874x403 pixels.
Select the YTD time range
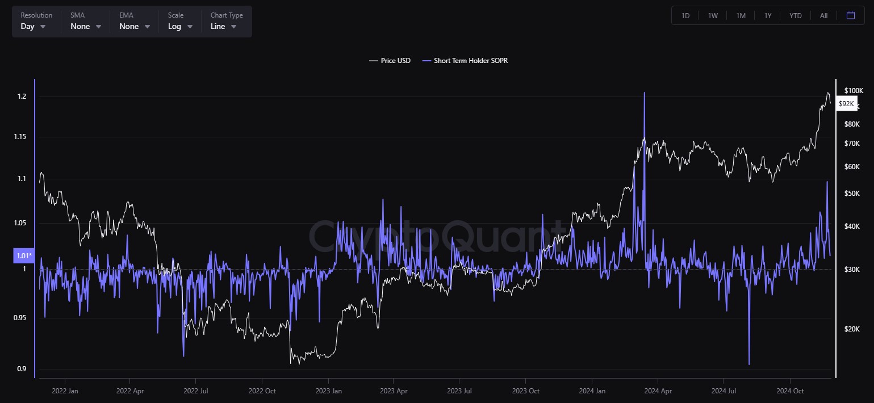(x=794, y=15)
